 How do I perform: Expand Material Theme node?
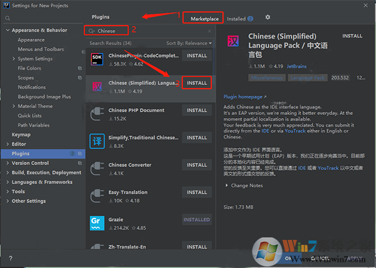click(14, 106)
